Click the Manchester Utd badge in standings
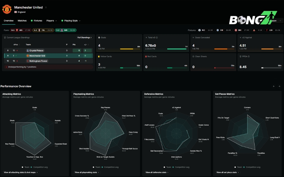The width and height of the screenshot is (284, 177). coord(28,56)
